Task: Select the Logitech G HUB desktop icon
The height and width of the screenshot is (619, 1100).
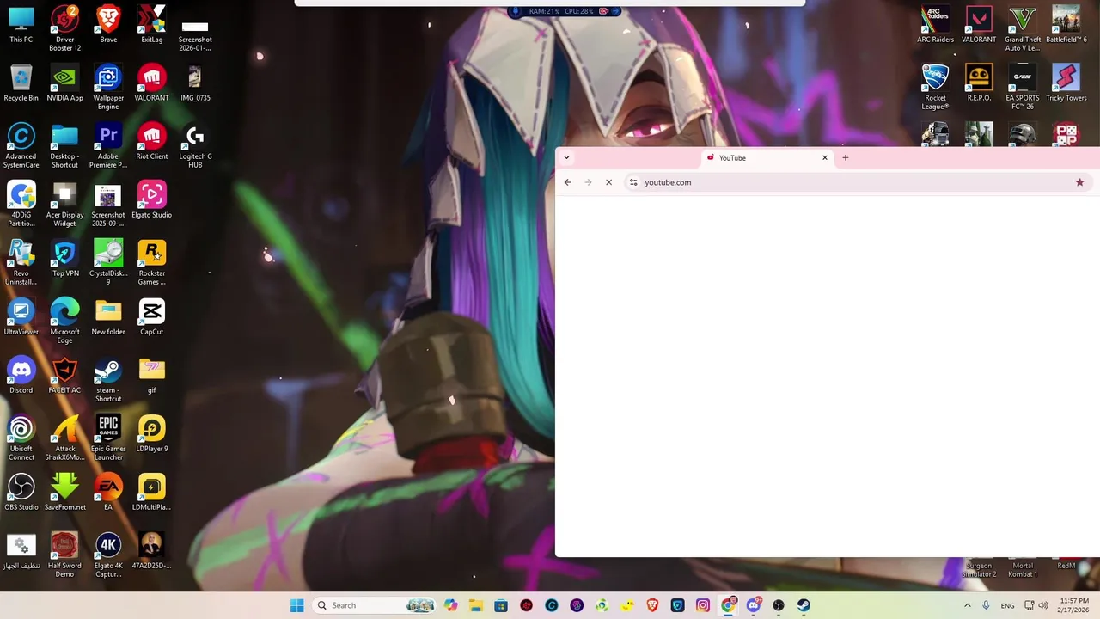Action: [x=195, y=144]
